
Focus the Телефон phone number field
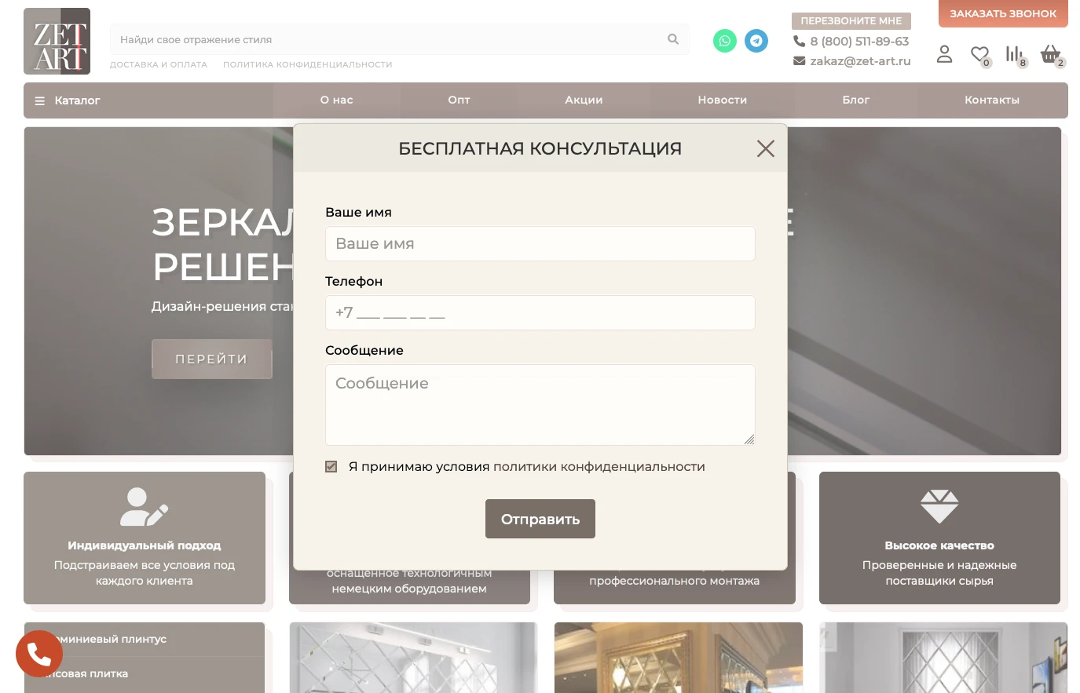click(540, 313)
